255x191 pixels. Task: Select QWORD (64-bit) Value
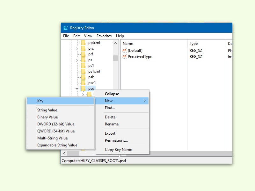(x=60, y=131)
